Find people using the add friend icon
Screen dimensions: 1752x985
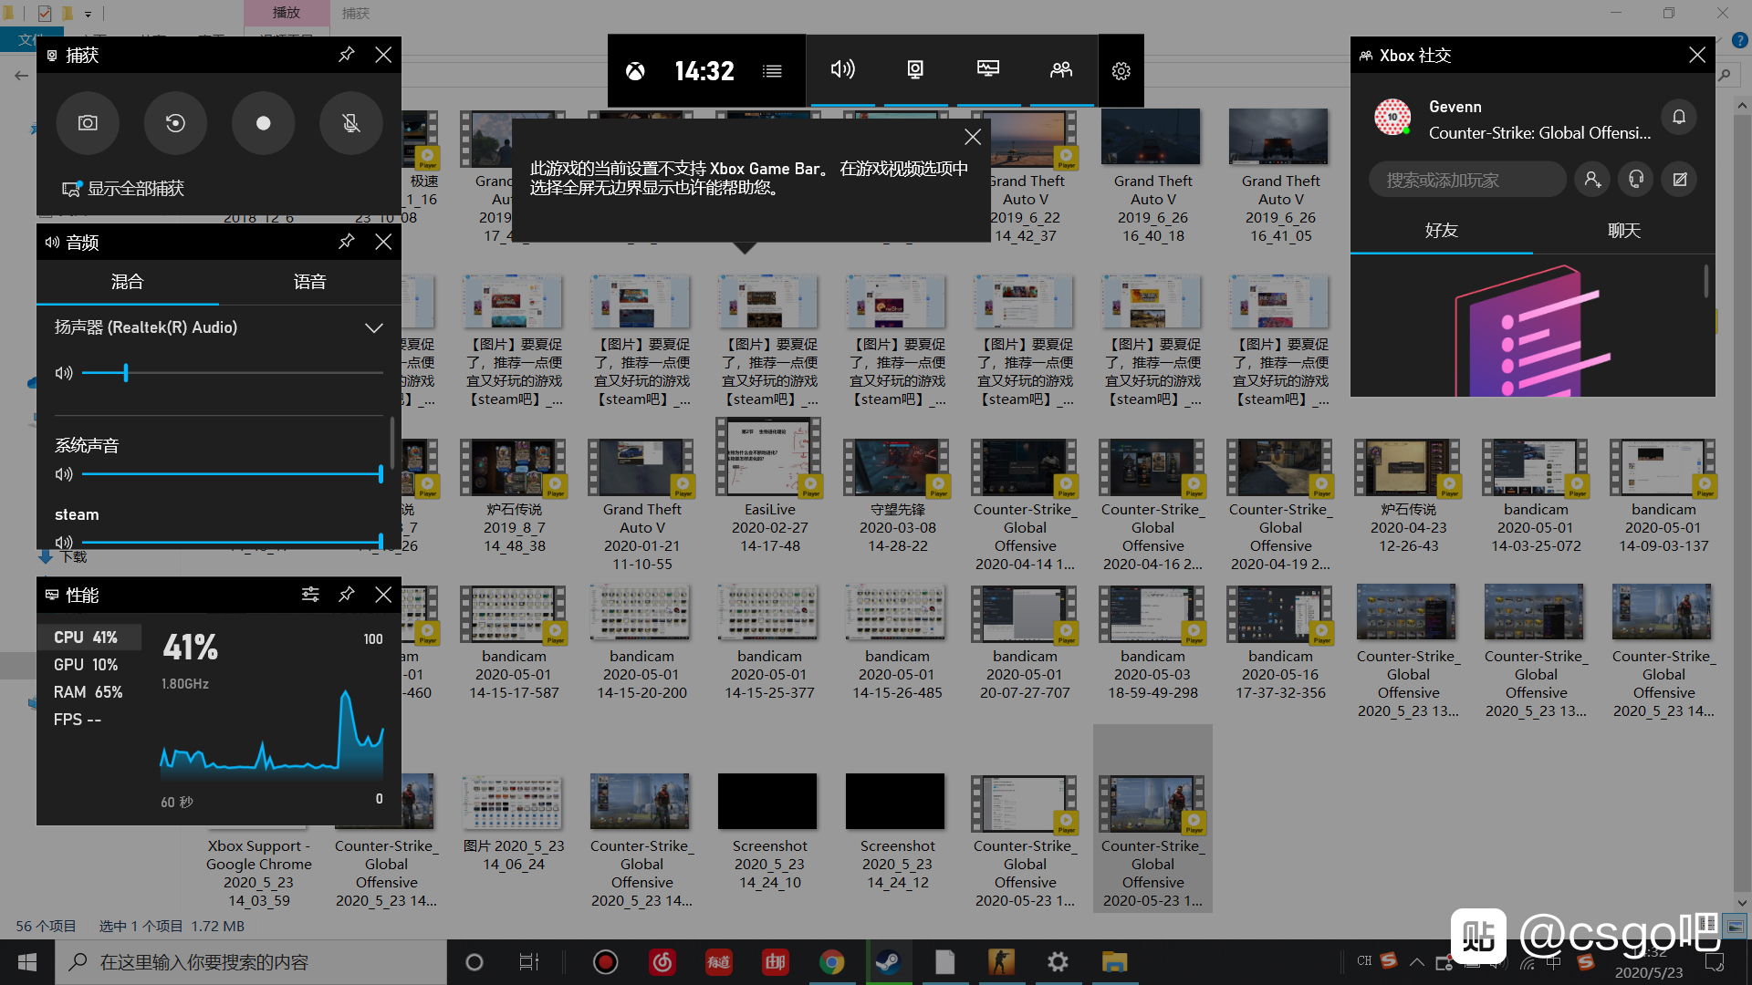1592,180
